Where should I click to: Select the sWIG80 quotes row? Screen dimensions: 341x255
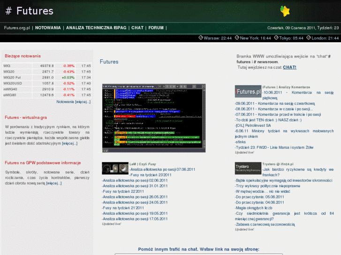(47, 95)
